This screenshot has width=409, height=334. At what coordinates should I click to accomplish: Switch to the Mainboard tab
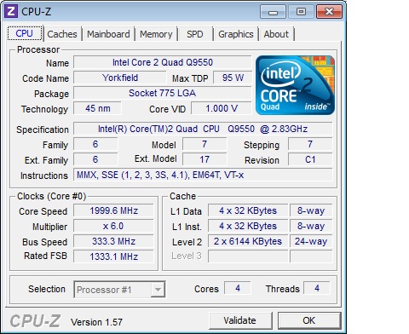pyautogui.click(x=108, y=34)
